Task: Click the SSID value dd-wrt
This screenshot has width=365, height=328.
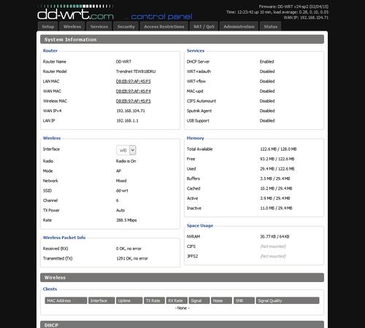Action: click(122, 191)
